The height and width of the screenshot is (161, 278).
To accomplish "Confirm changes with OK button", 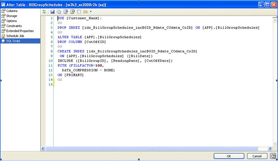I will 229,156.
